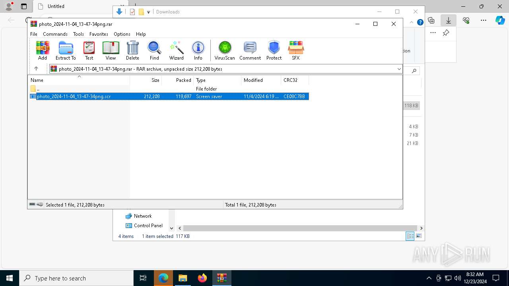Sort by the Packed column header
Viewport: 509px width, 286px height.
click(178, 80)
